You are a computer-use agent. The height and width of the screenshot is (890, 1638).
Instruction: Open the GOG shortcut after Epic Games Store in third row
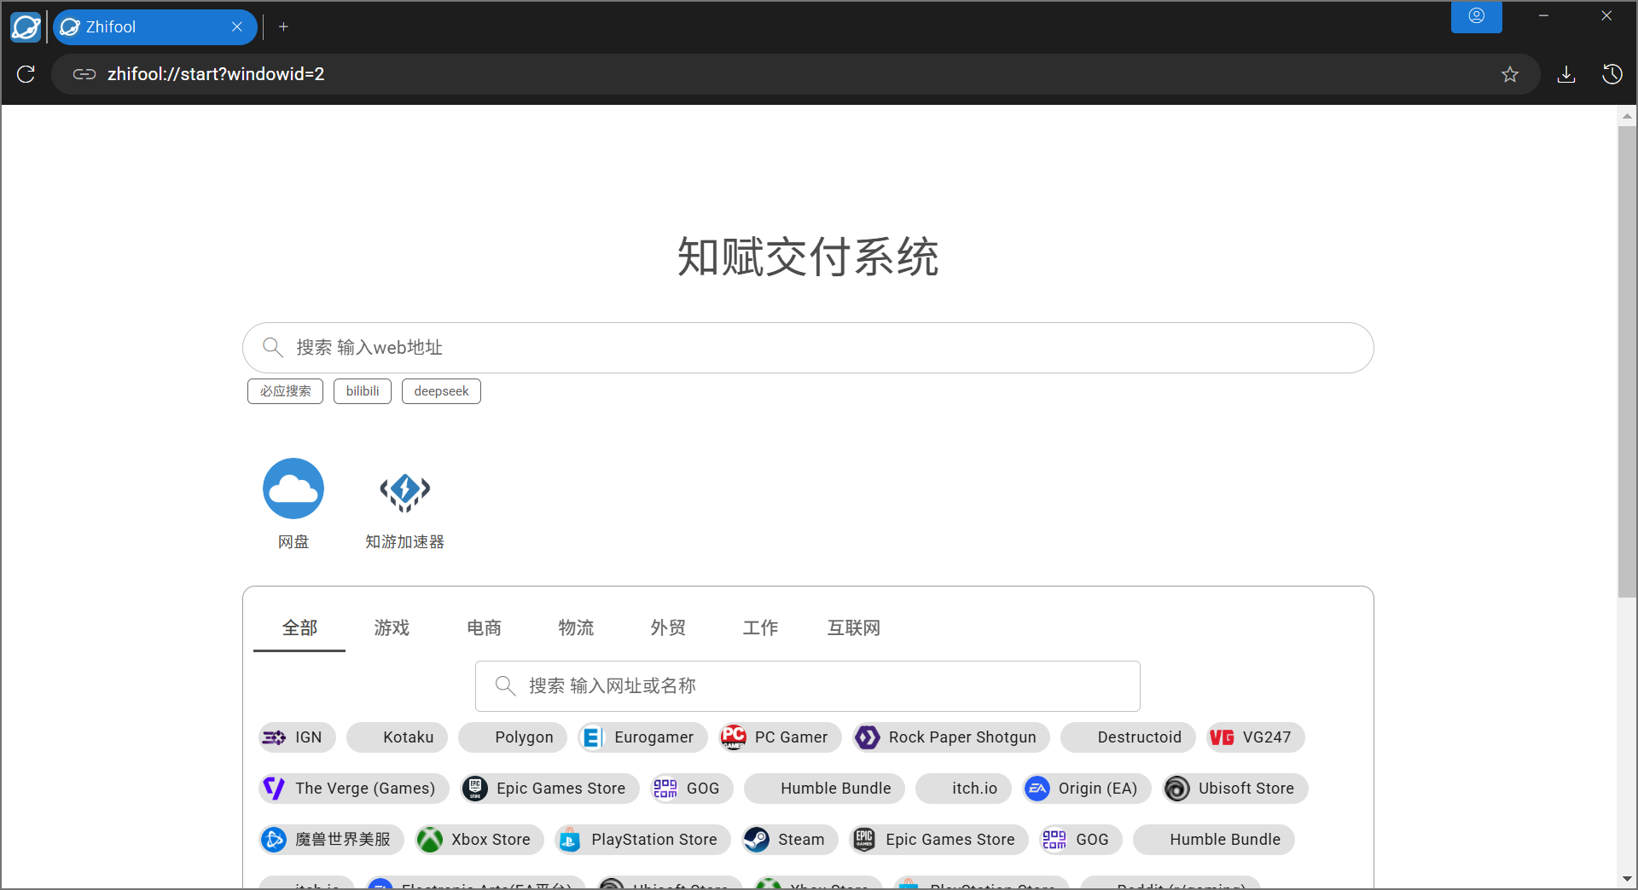1081,840
